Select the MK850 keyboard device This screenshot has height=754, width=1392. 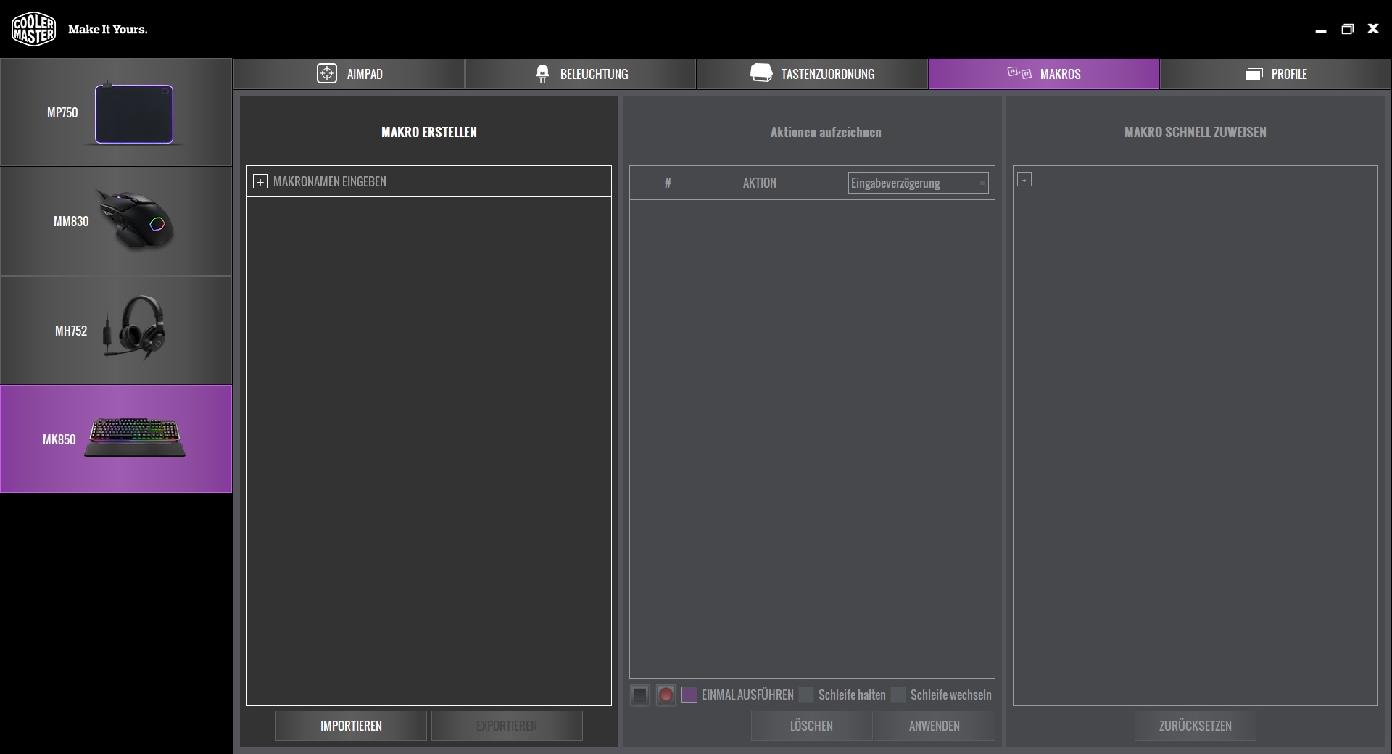(x=116, y=439)
